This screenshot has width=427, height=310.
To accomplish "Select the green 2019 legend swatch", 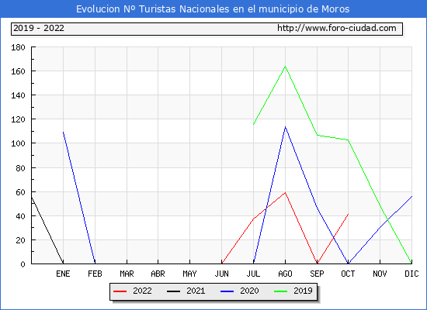I will coord(281,291).
